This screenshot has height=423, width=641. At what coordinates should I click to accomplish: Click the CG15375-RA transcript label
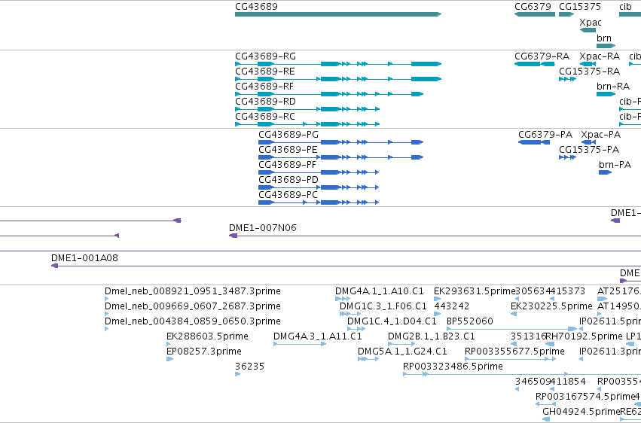click(x=589, y=71)
